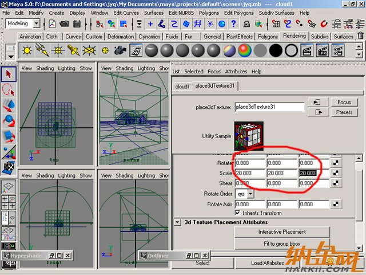The height and width of the screenshot is (275, 366).
Task: Open a scene with folder icon
Action: pyautogui.click(x=64, y=23)
